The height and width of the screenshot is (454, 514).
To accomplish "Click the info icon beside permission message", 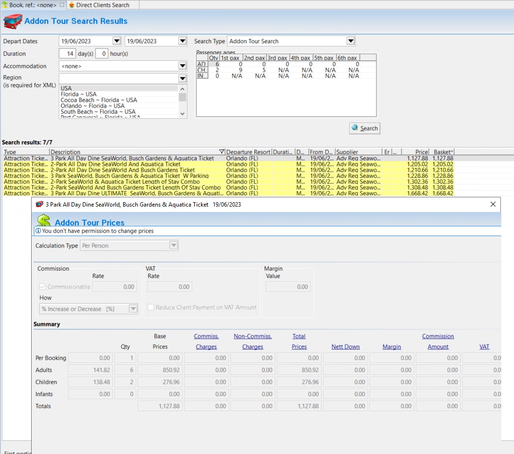I will [38, 231].
